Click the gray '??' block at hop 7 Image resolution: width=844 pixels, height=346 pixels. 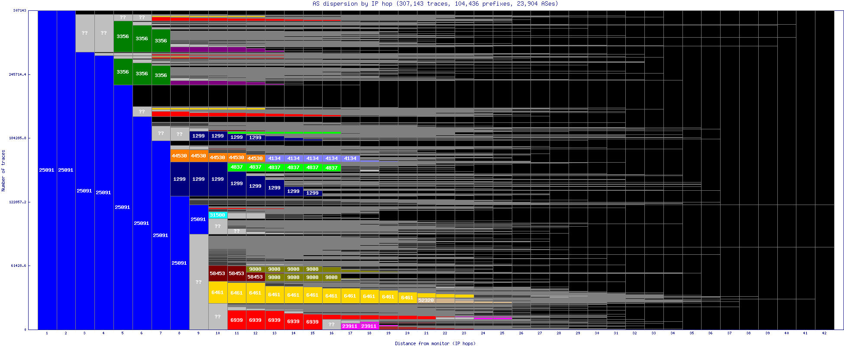(x=161, y=133)
